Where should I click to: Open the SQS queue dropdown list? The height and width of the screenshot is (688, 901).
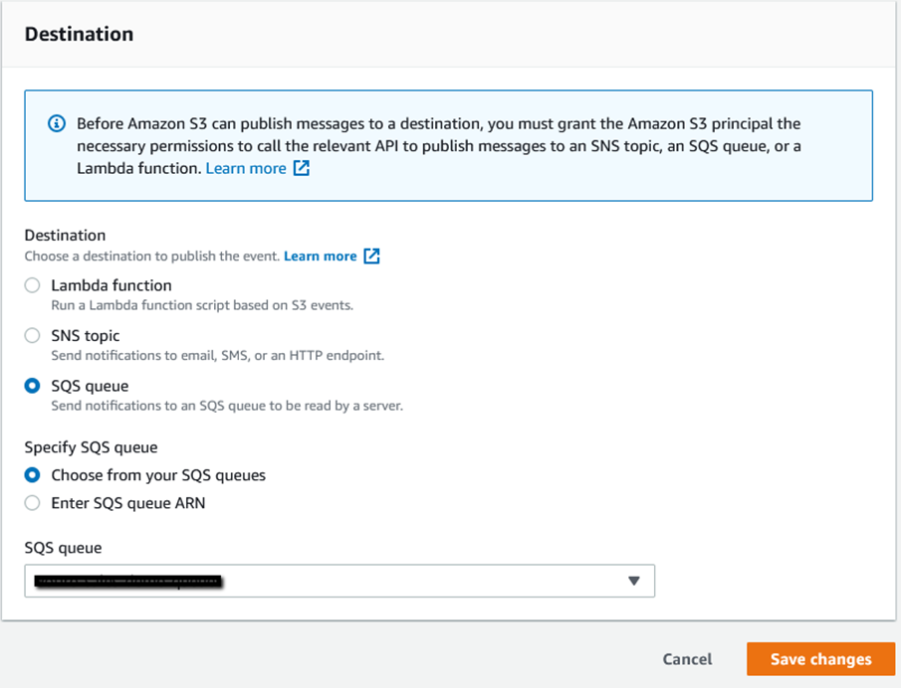[x=339, y=581]
